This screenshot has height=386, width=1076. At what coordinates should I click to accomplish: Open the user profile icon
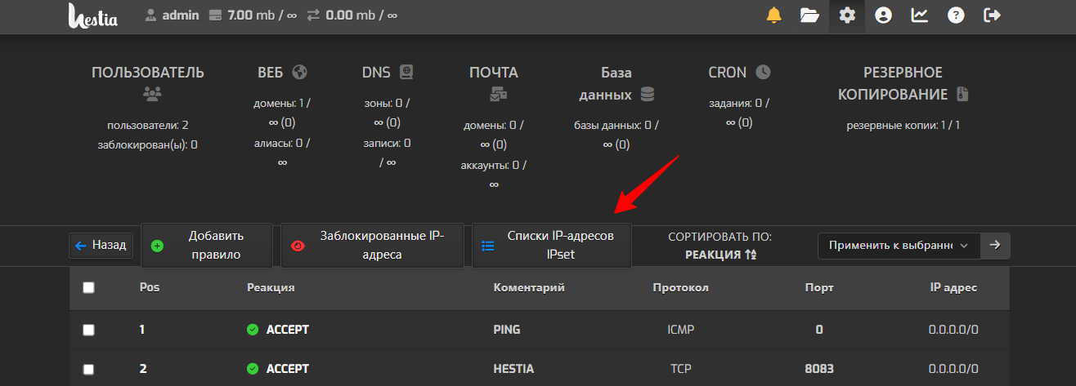(883, 16)
